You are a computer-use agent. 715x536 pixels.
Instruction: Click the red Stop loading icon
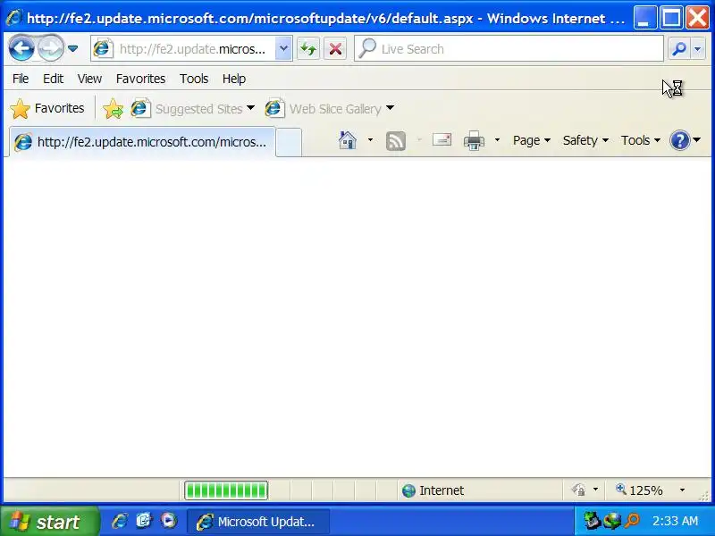point(335,49)
